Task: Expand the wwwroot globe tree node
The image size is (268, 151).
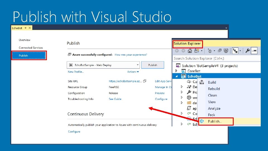Action: click(182, 97)
